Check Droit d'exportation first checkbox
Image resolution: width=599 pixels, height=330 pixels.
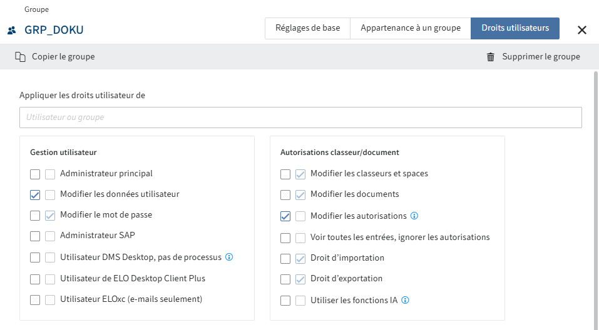tap(285, 279)
